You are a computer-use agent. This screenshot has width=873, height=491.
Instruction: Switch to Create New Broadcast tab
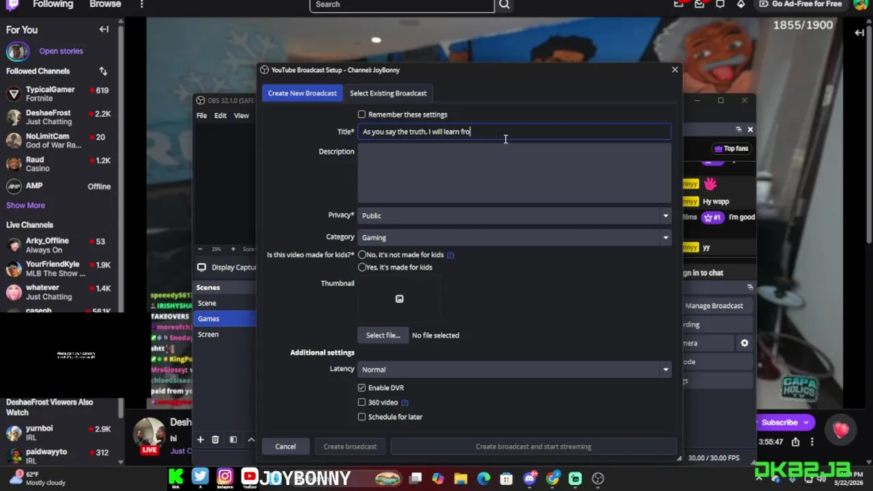[302, 93]
